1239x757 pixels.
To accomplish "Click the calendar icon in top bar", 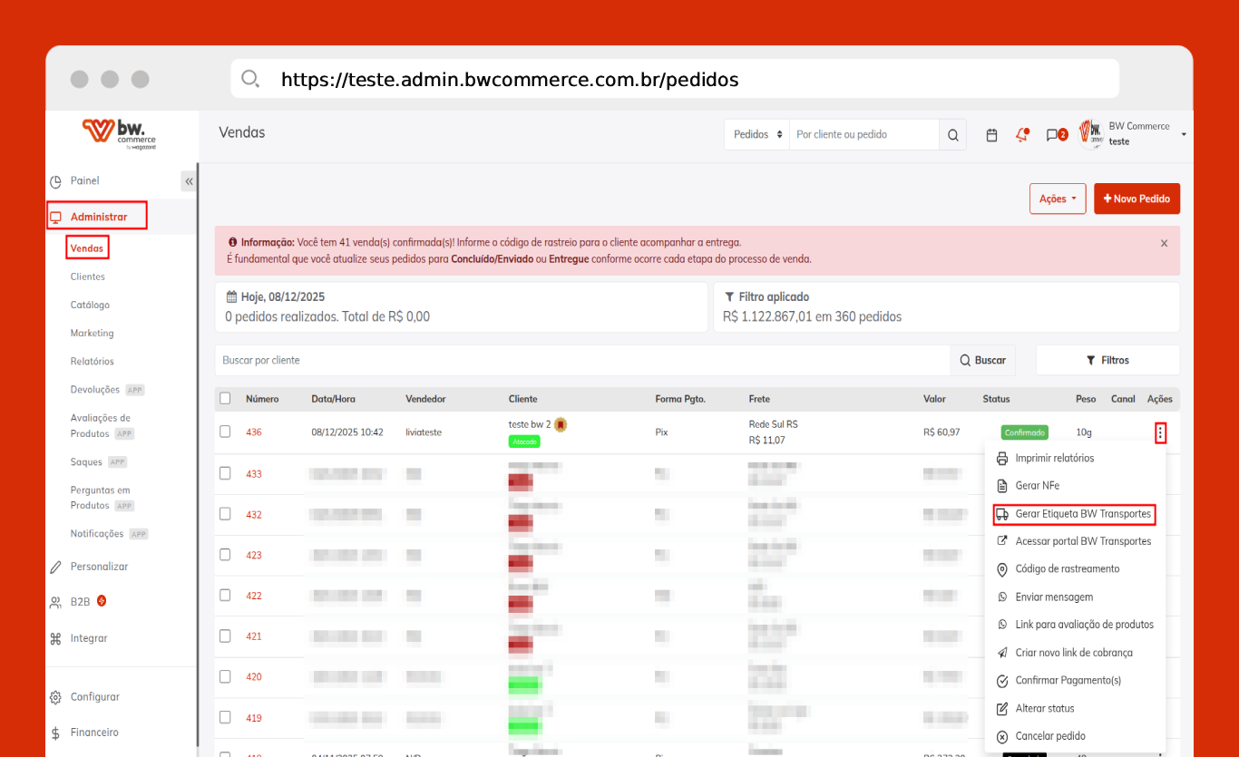I will point(991,135).
